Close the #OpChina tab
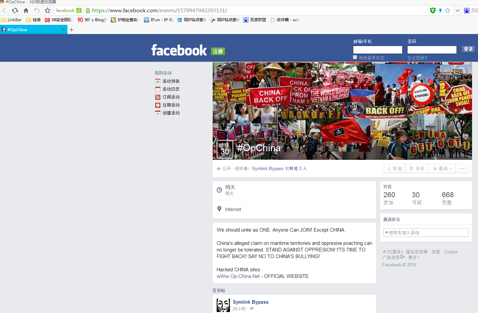Image resolution: width=478 pixels, height=313 pixels. point(63,29)
